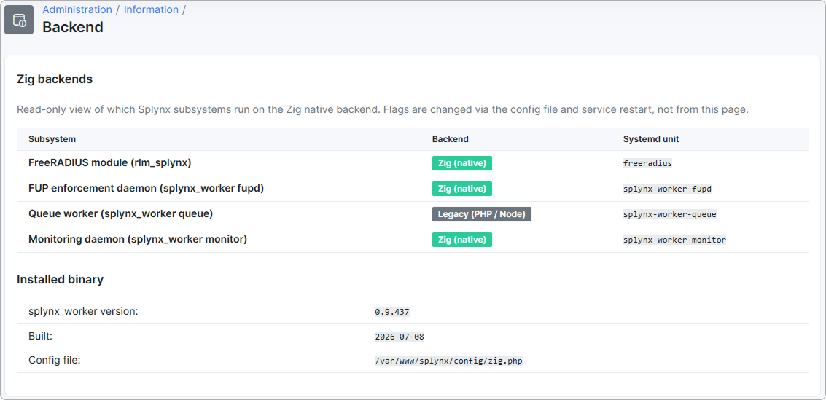Viewport: 826px width, 400px height.
Task: Click the Systemd unit column header
Action: [651, 139]
